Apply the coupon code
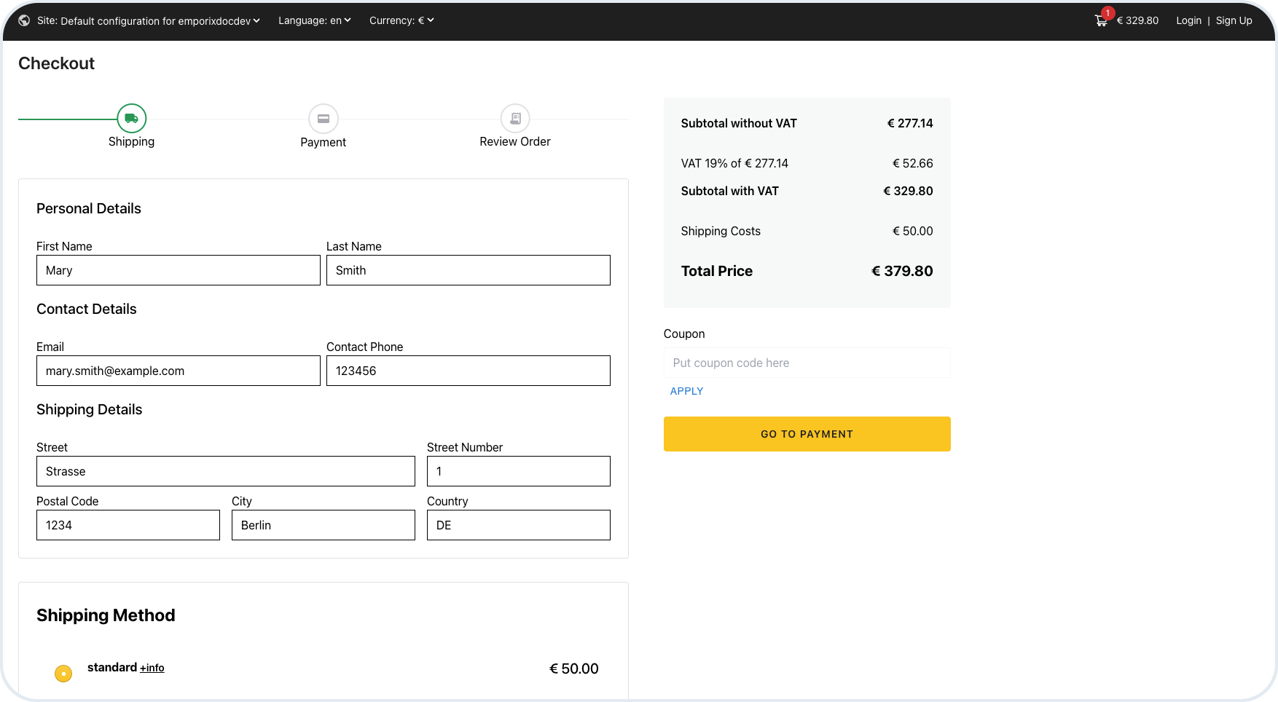The image size is (1278, 702). [686, 391]
